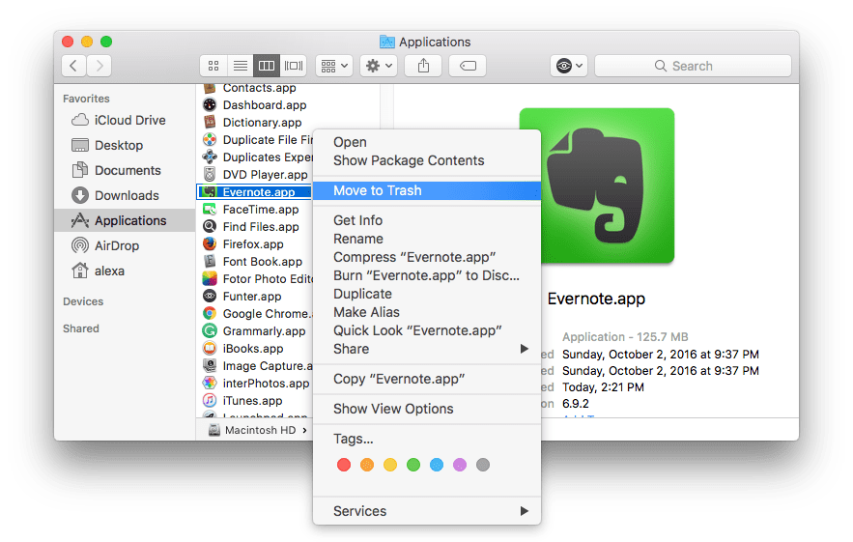
Task: Select Grammarly.app in the list
Action: click(x=255, y=331)
